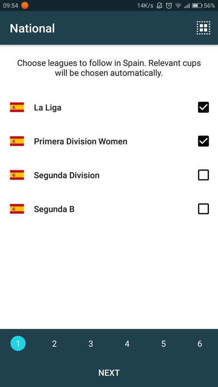Tap the flag icon for Segunda Division
Image resolution: width=218 pixels, height=387 pixels.
click(x=17, y=175)
